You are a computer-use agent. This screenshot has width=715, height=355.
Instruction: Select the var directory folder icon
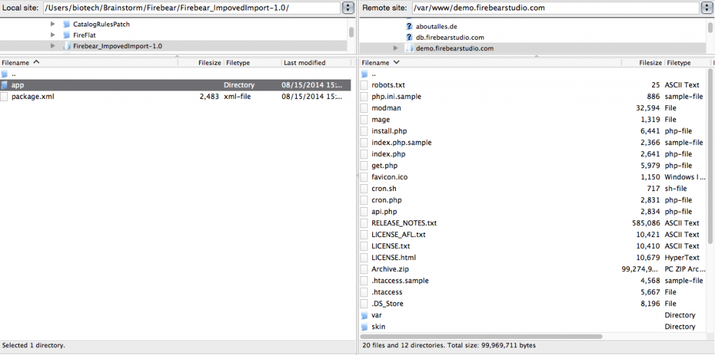click(x=364, y=315)
